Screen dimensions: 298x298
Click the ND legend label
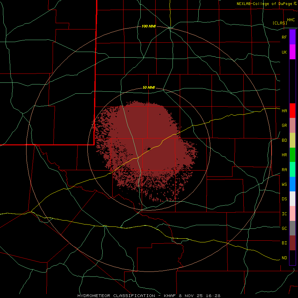(x=284, y=258)
